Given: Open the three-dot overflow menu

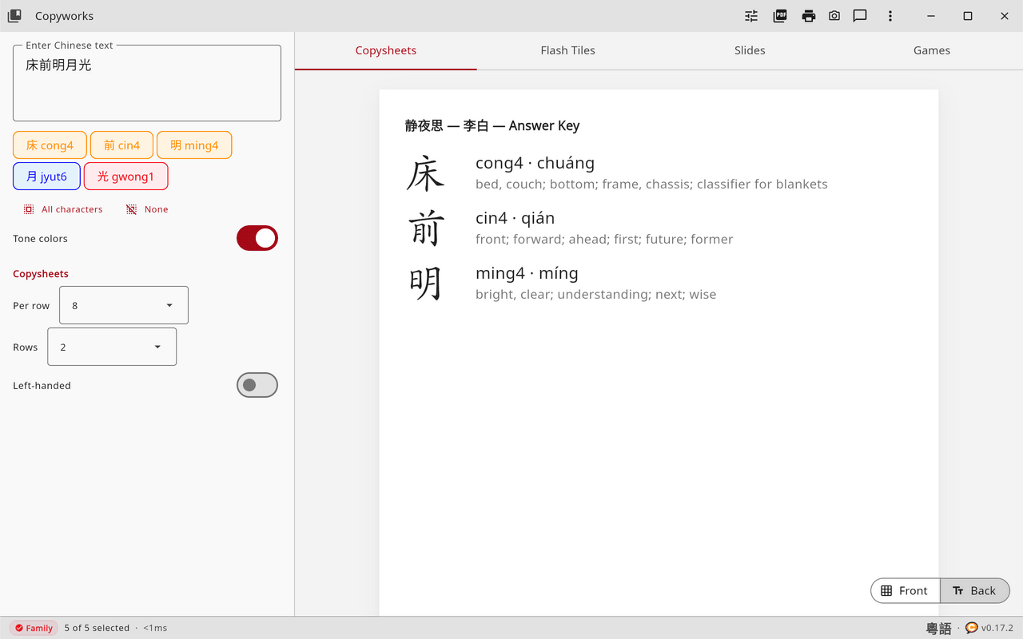Looking at the screenshot, I should [890, 16].
